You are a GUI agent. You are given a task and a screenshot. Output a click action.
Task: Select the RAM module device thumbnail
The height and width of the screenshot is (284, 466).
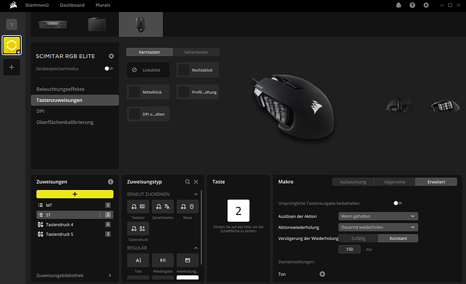(x=53, y=24)
